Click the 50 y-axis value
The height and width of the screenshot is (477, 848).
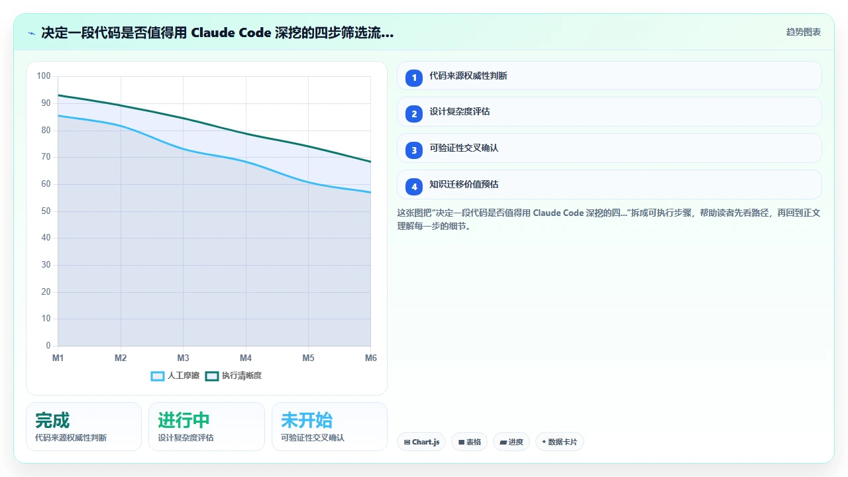[46, 211]
